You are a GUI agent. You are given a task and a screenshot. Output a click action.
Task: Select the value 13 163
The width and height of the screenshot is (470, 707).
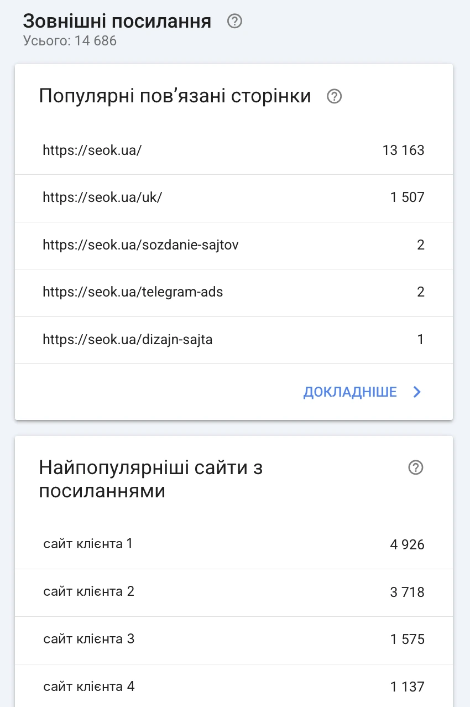coord(403,150)
